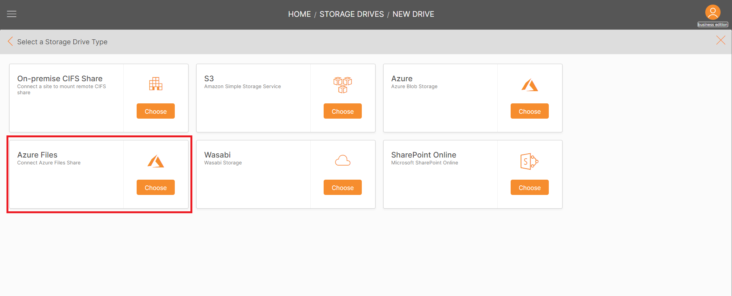Click the Azure Files logo icon

coord(156,161)
